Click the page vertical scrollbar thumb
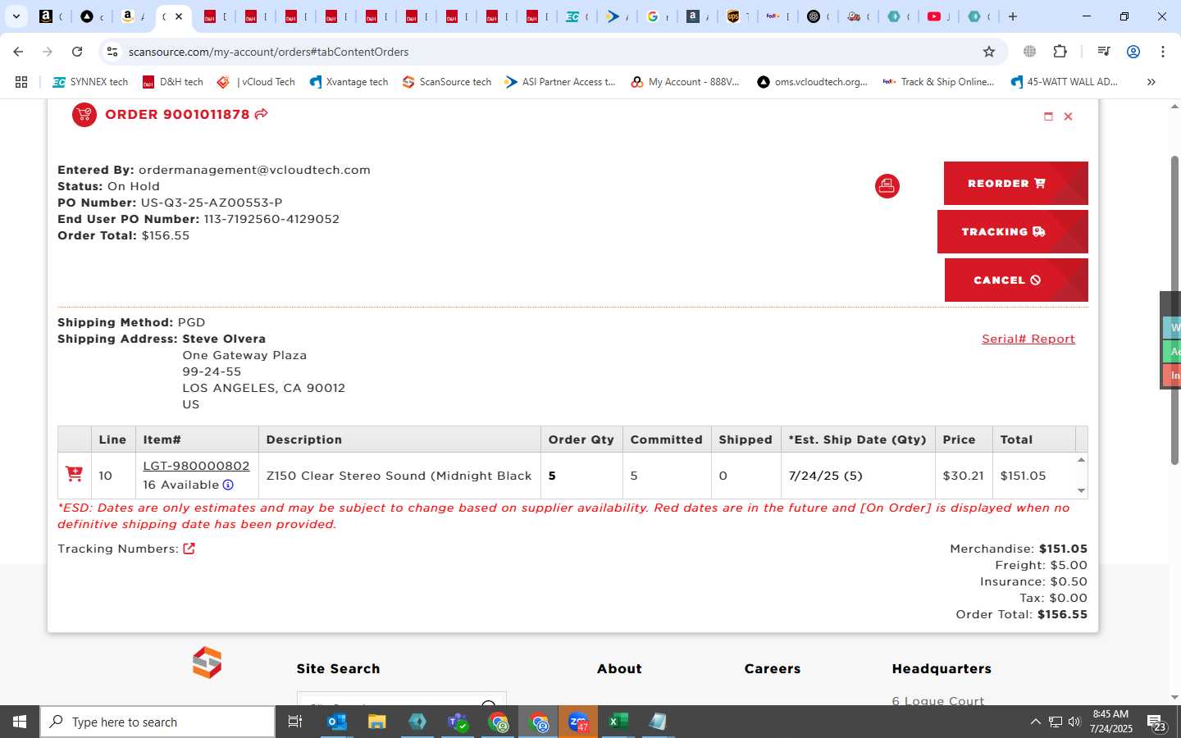 1174,310
